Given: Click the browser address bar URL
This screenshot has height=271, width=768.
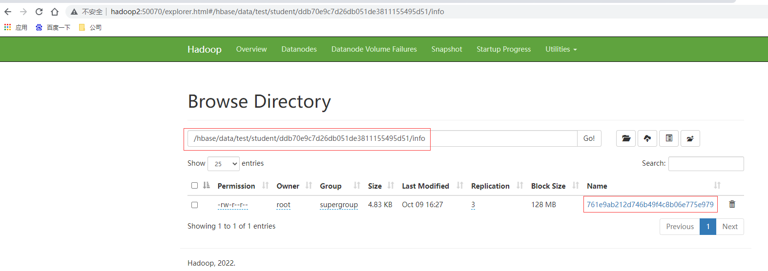Looking at the screenshot, I should 277,12.
